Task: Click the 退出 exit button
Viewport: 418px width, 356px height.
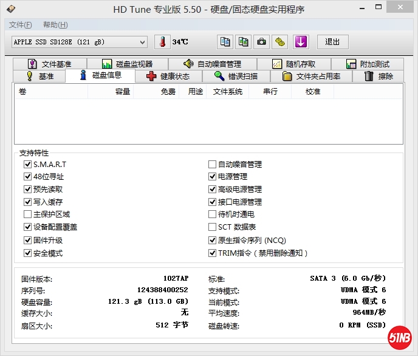Action: click(332, 42)
